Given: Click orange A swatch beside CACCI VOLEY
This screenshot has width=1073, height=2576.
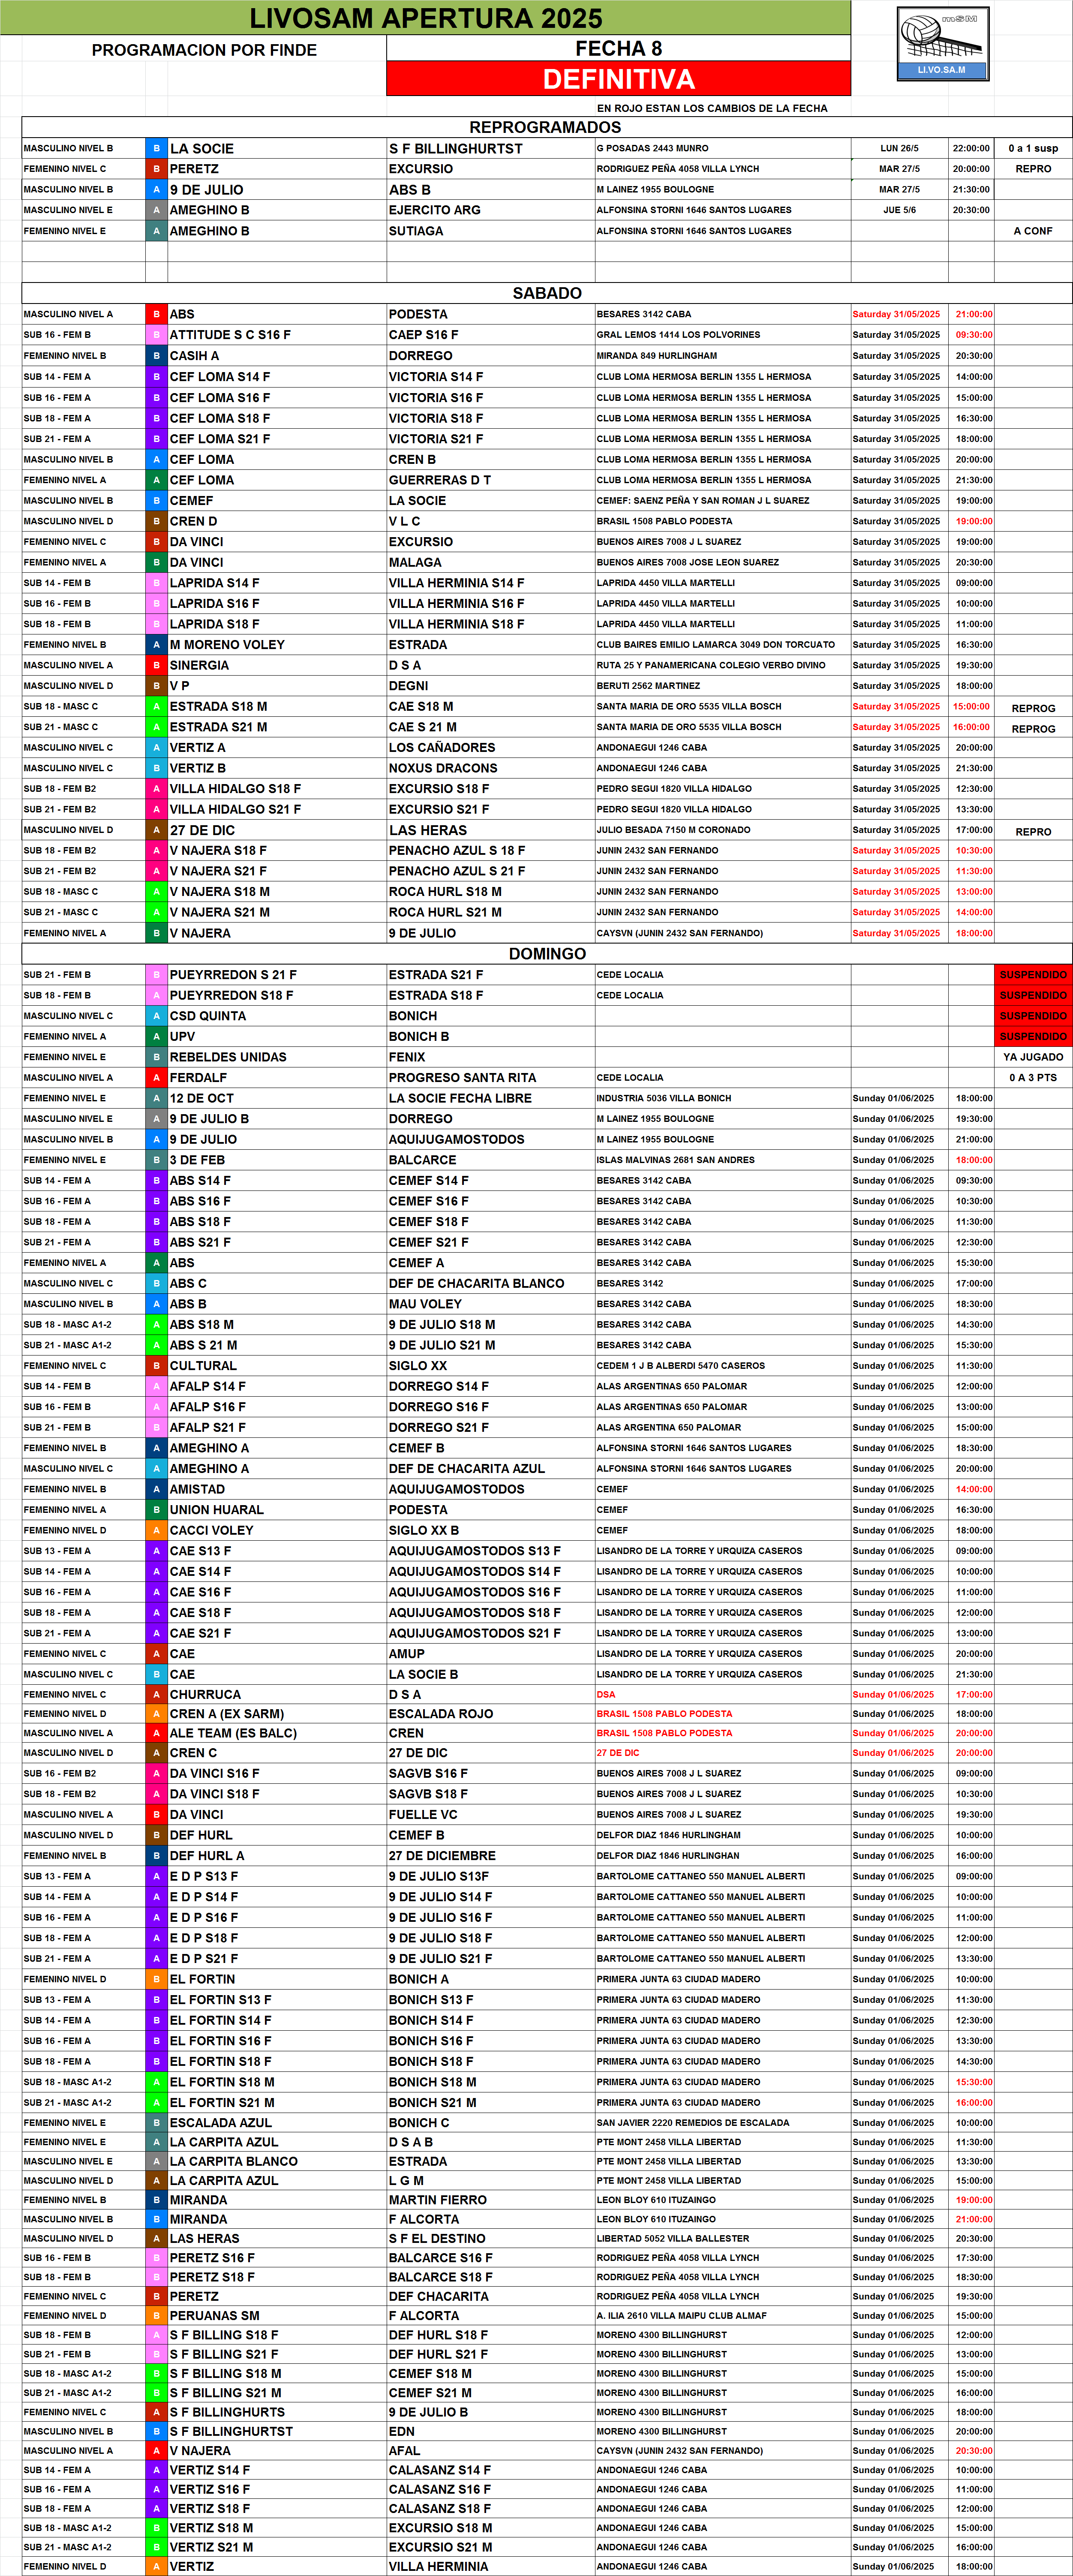Looking at the screenshot, I should (156, 1530).
